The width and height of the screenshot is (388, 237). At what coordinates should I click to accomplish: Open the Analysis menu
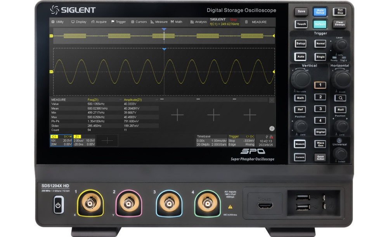click(x=198, y=22)
